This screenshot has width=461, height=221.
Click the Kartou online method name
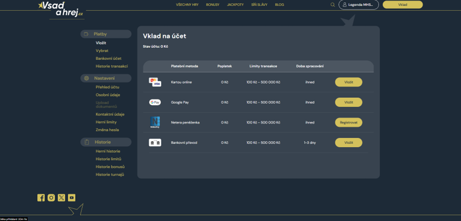181,82
